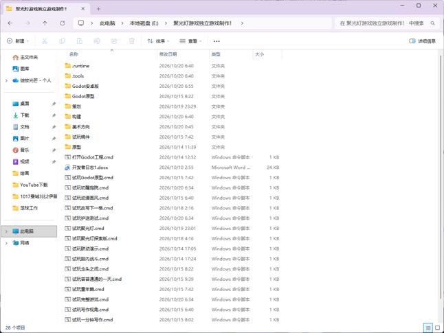Screen dimensions: 444x333
Task: Click the 28 个项目 status text
Action: click(x=15, y=328)
